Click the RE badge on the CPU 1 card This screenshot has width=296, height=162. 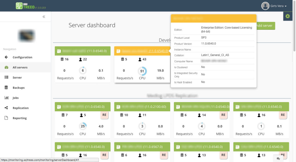coord(283,115)
